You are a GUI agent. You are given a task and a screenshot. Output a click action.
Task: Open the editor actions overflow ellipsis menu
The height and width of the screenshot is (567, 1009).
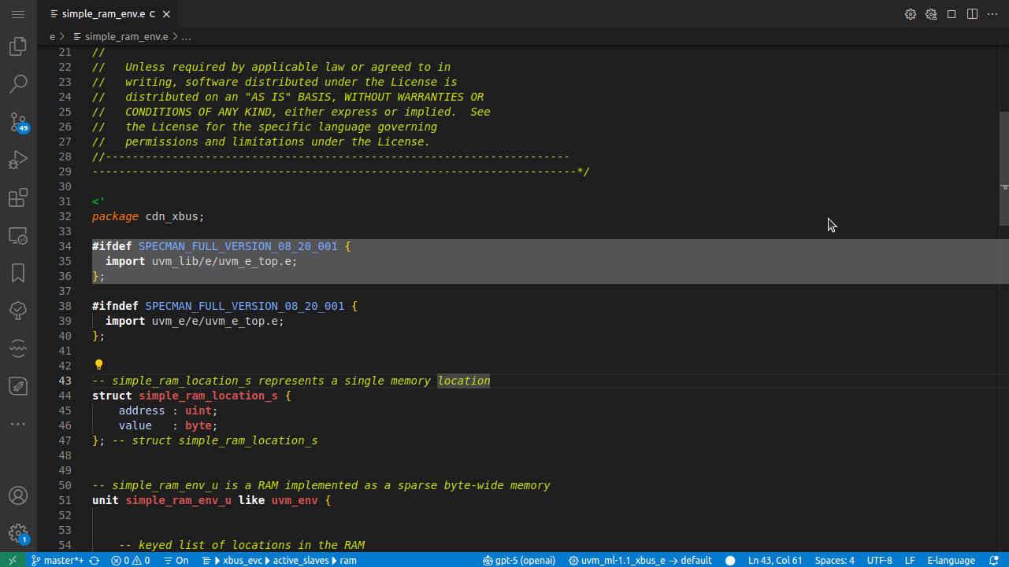[x=992, y=13]
